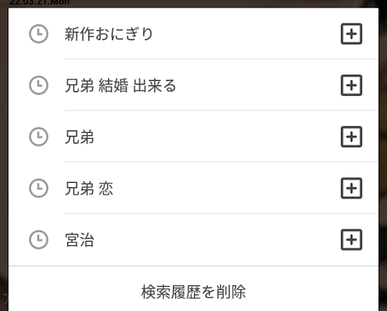Click 検索履歴を削除 to clear search history
Screen dimensions: 387x311
coord(193,292)
